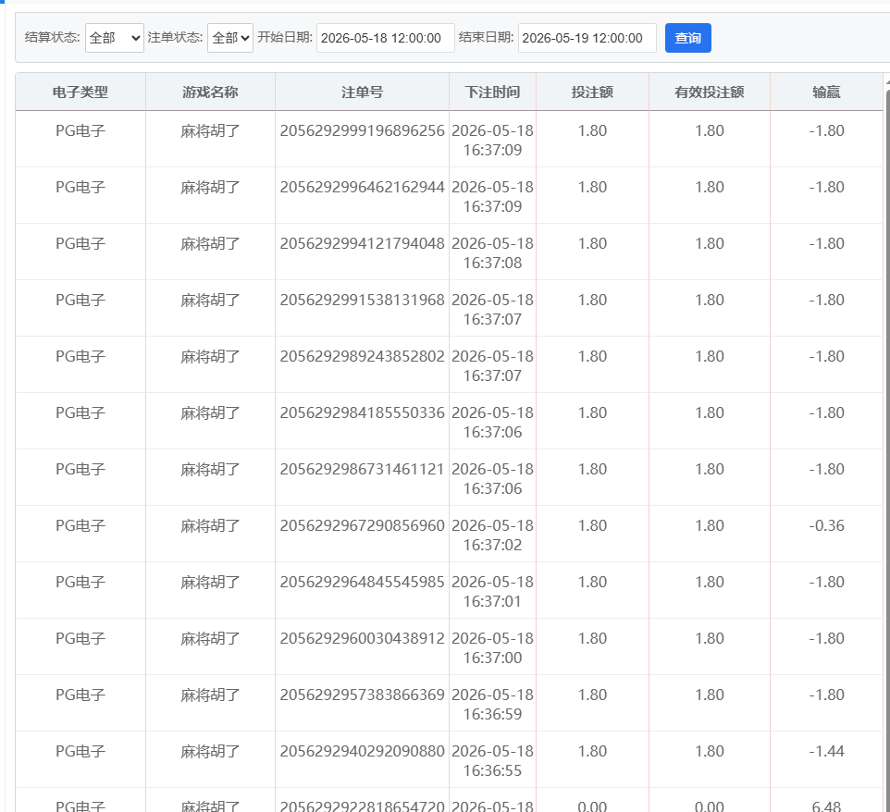Select order number 2056292940292090880
Screen dimensions: 890x812
click(x=362, y=751)
